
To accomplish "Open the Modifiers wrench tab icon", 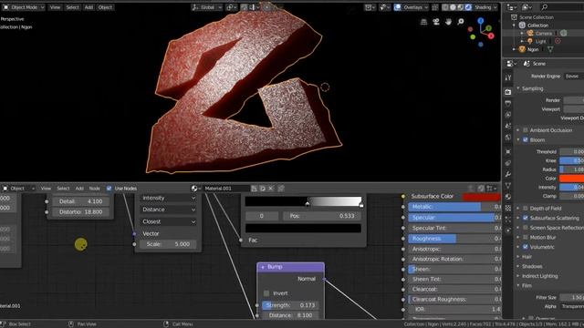I will tap(508, 174).
